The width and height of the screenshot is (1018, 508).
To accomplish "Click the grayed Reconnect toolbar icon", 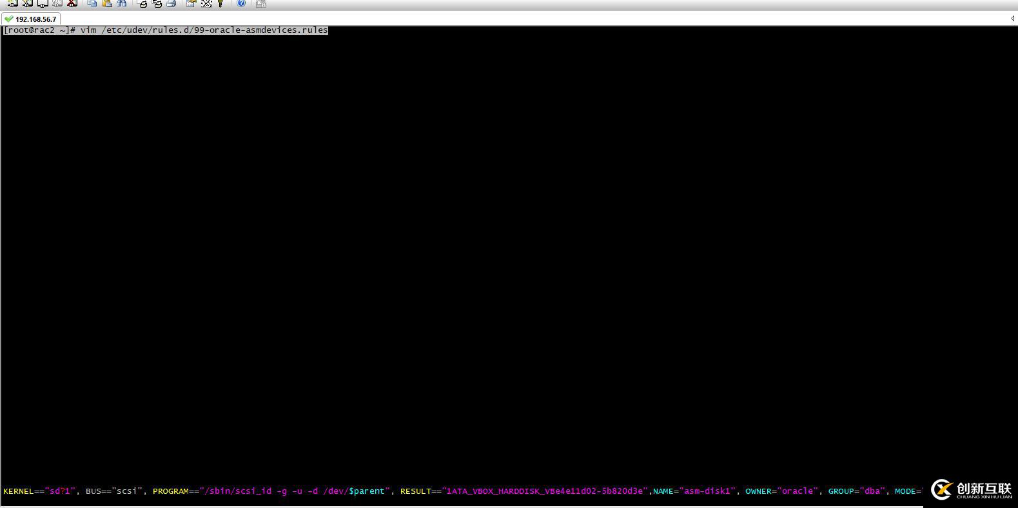I will click(x=57, y=3).
